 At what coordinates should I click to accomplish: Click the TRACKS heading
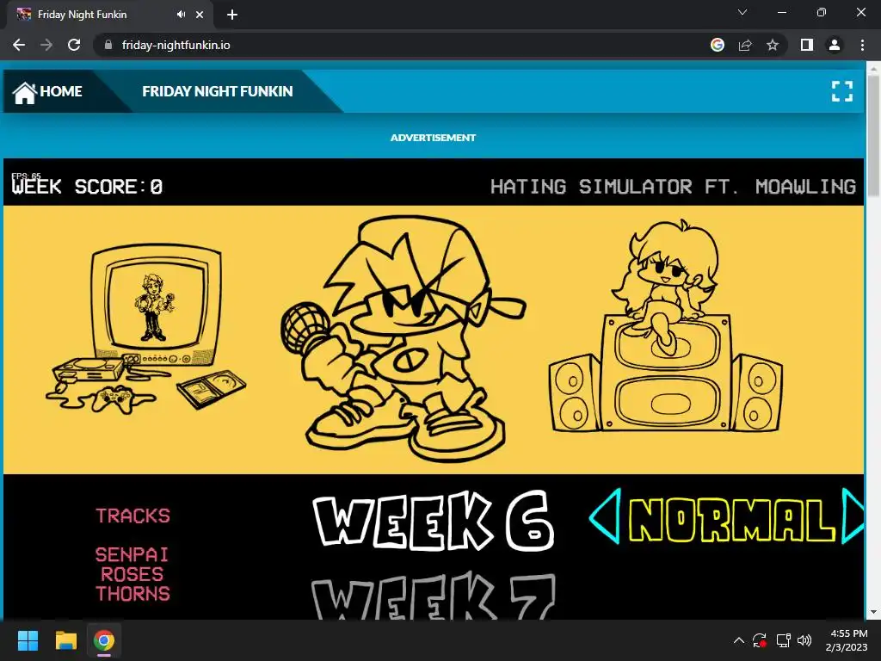132,516
